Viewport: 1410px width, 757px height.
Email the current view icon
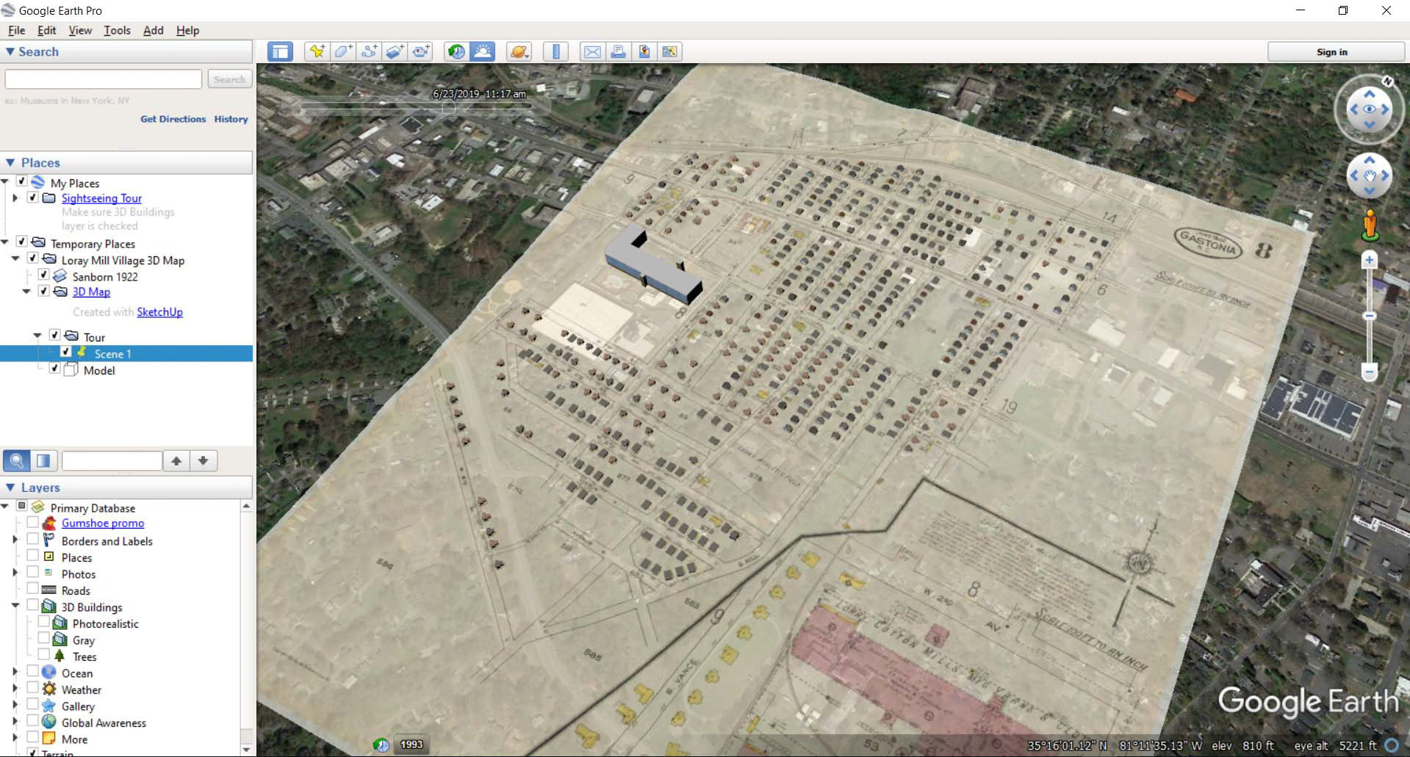[x=592, y=51]
